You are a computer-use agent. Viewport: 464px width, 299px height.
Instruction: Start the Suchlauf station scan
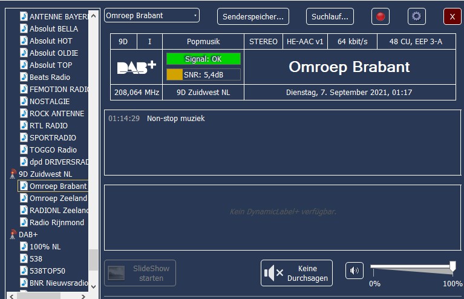(x=330, y=16)
